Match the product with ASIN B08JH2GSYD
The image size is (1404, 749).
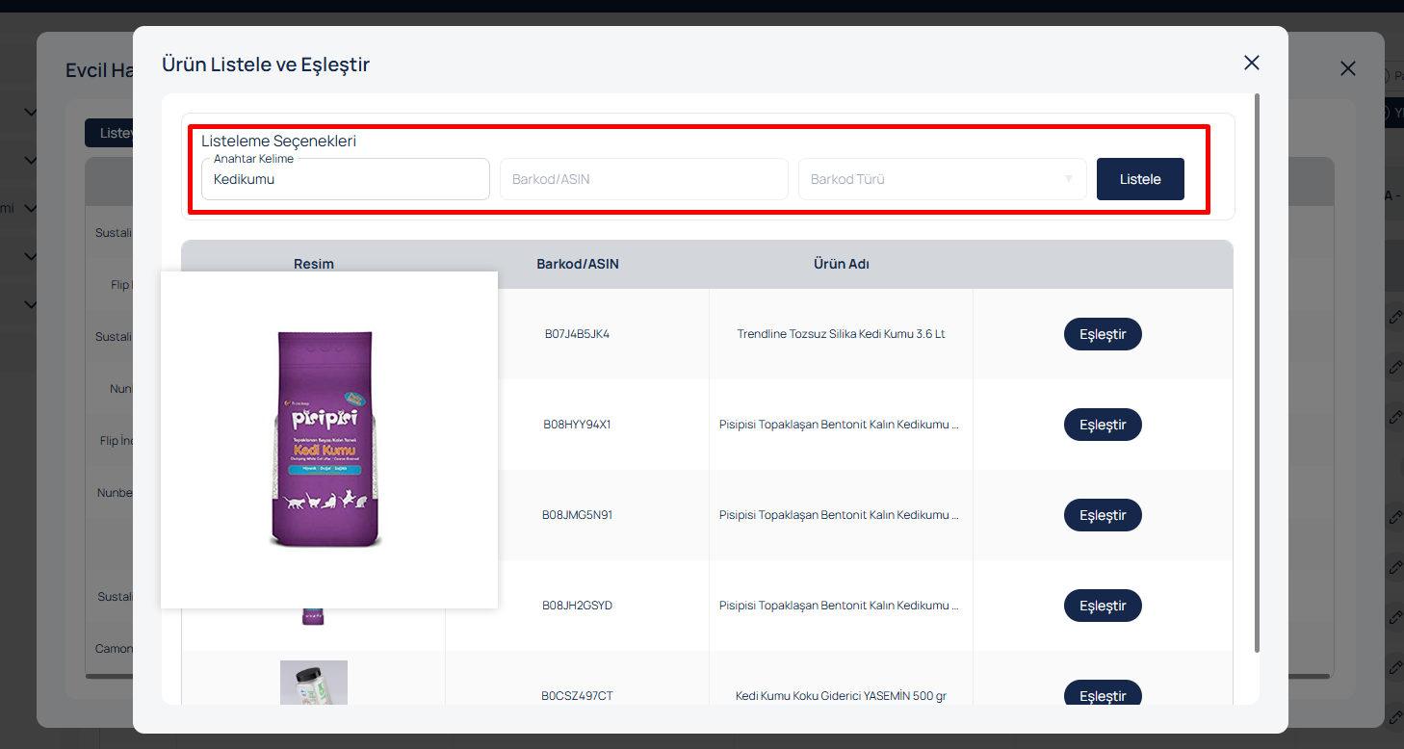(1102, 606)
